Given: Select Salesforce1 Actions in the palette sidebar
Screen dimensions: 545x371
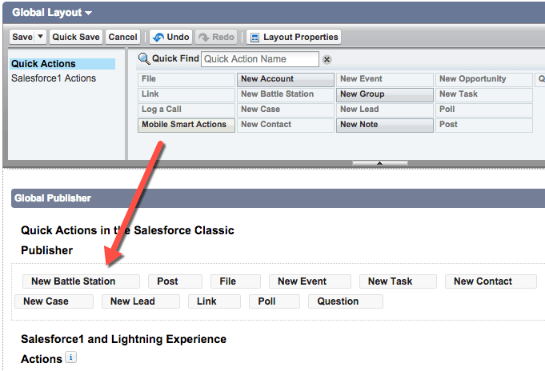Looking at the screenshot, I should pyautogui.click(x=54, y=78).
